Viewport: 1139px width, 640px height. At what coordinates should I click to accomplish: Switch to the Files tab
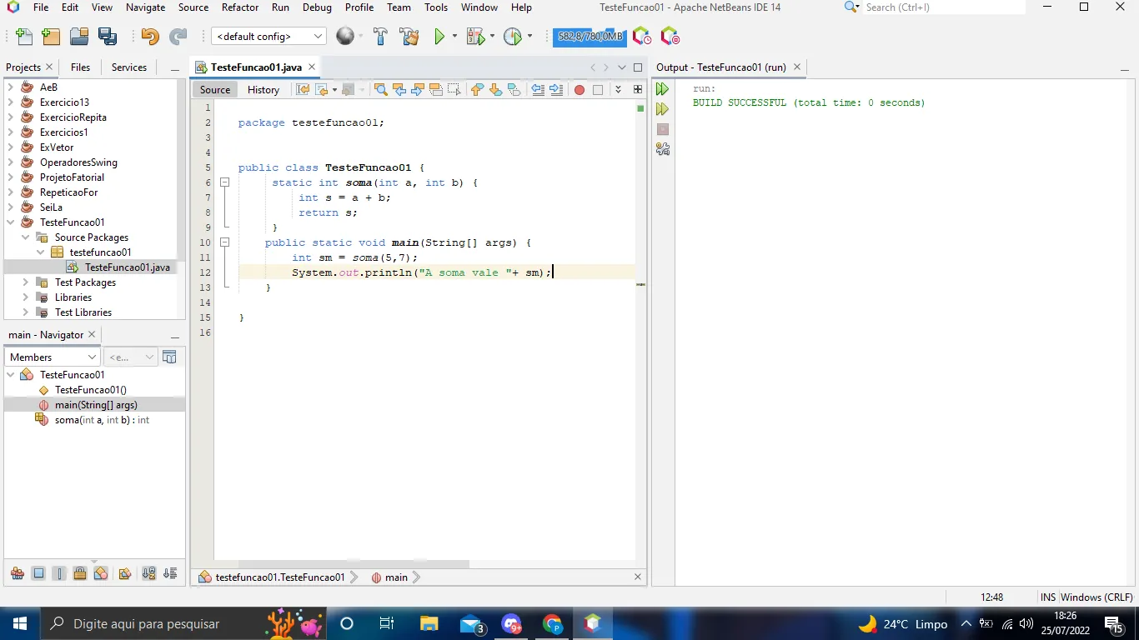[80, 67]
